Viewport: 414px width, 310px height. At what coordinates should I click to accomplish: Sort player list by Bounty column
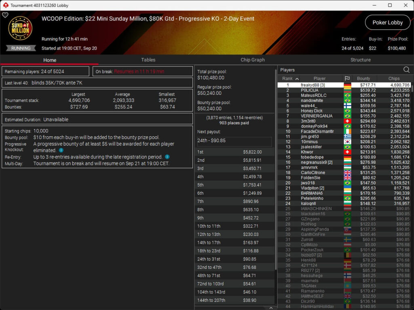pyautogui.click(x=363, y=79)
